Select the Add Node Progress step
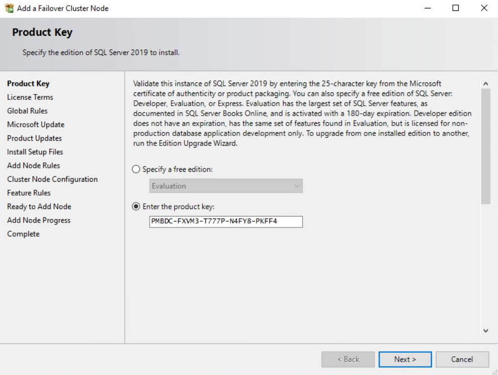This screenshot has height=375, width=498. [x=39, y=220]
